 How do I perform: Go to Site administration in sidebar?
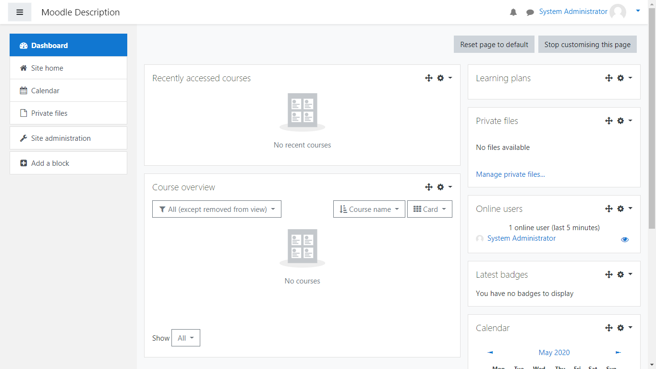[x=61, y=138]
